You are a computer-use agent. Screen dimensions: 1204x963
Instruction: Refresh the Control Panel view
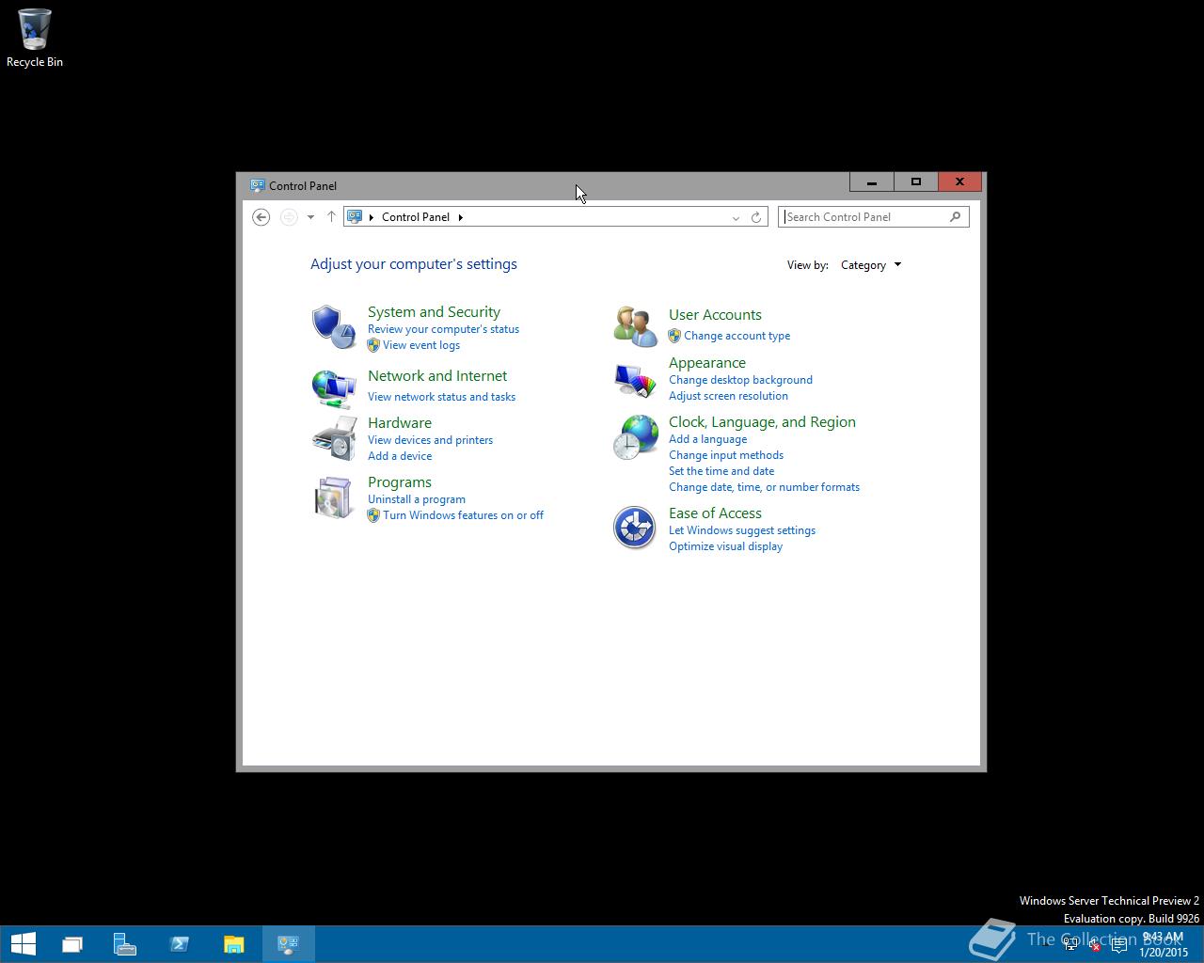755,217
